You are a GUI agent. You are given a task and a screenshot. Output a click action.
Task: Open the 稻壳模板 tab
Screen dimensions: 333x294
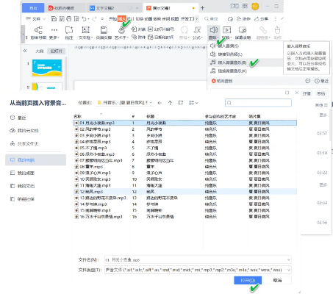point(64,8)
